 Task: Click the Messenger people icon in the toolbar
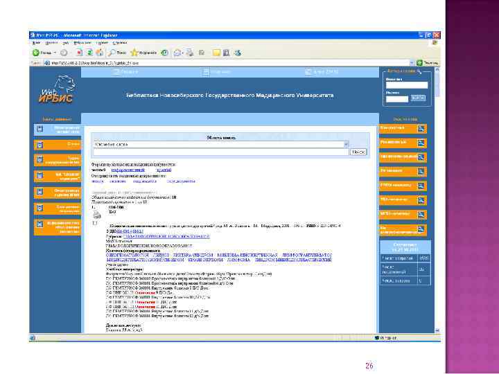click(x=238, y=53)
